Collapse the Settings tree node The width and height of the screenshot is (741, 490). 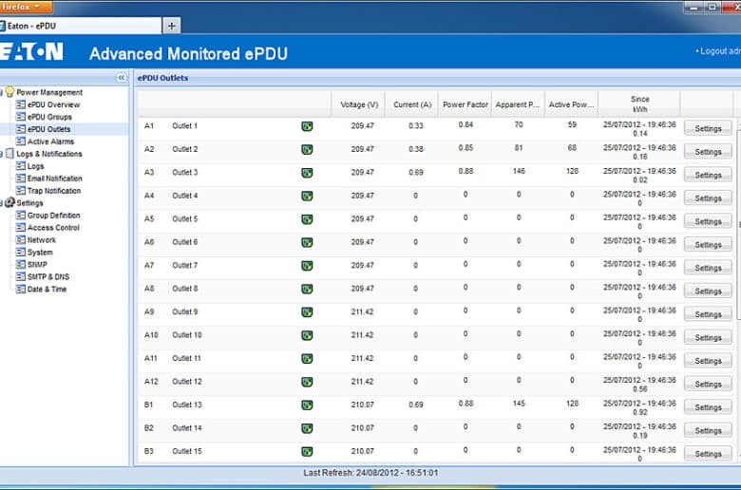(1, 202)
